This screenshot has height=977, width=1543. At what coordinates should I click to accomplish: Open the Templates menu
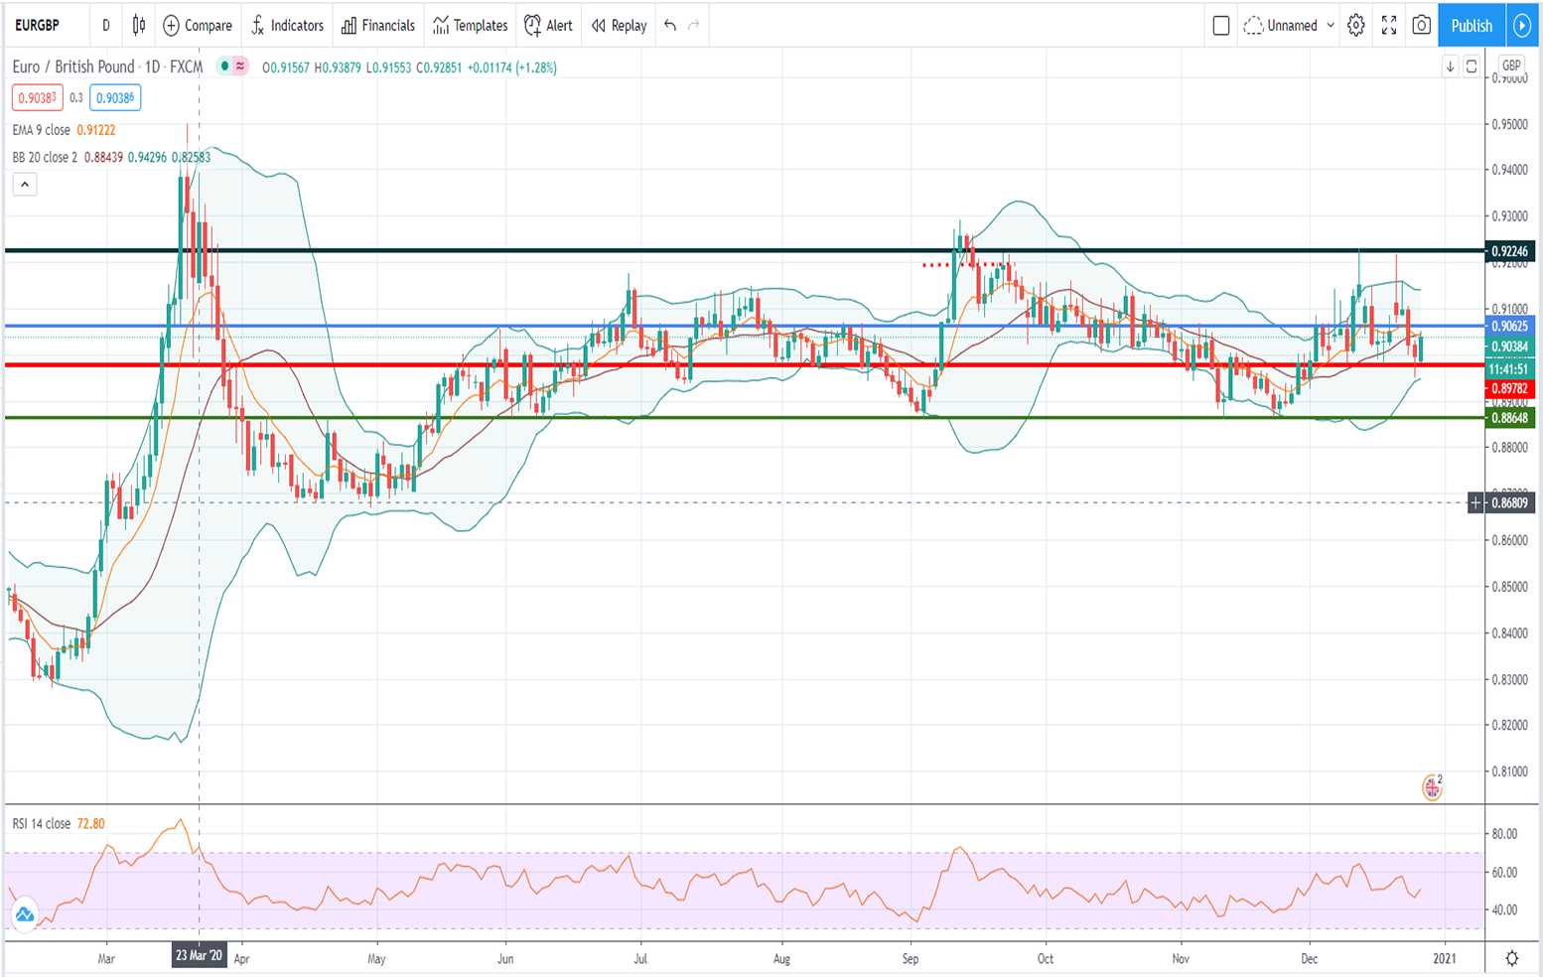point(471,26)
